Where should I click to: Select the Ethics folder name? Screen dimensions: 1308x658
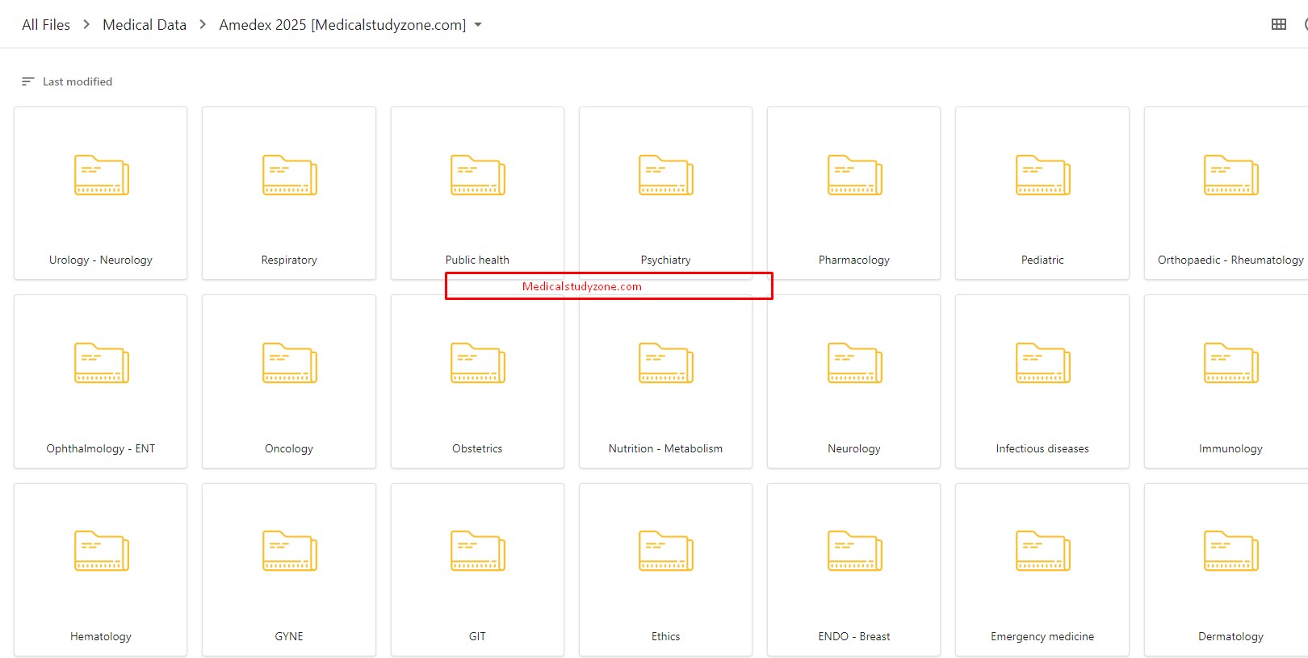click(665, 636)
